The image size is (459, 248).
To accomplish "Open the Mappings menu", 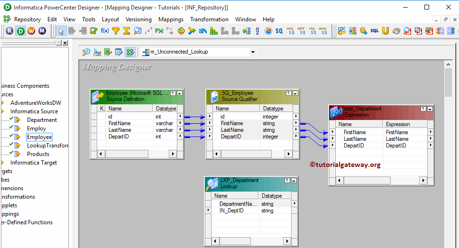I will pyautogui.click(x=171, y=19).
